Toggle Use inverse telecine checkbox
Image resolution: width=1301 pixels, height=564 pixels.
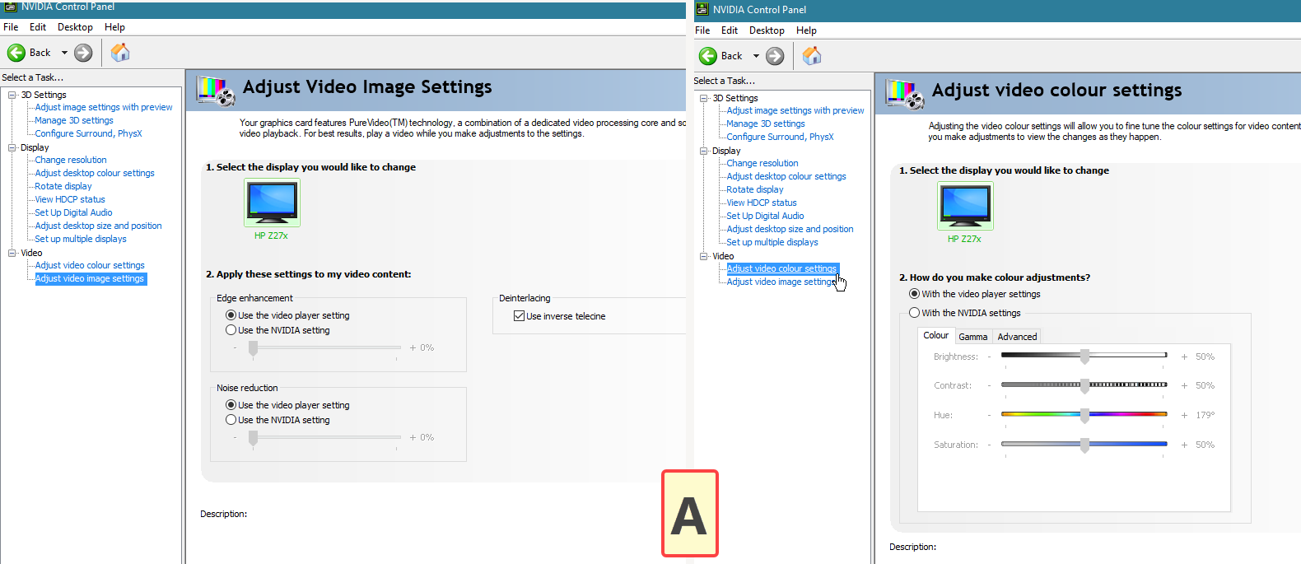pos(519,316)
